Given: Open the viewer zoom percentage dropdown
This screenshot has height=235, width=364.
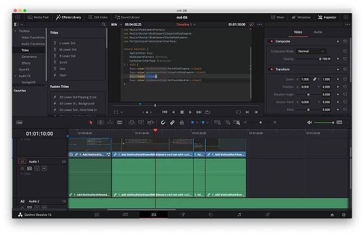Looking at the screenshot, I should click(116, 24).
